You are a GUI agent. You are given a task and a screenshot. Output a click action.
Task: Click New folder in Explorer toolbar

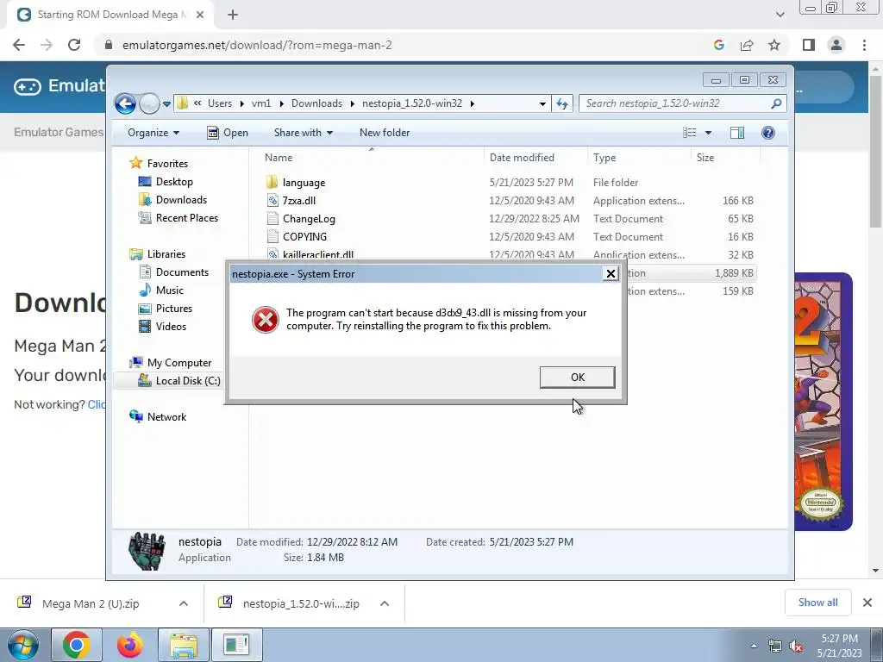point(385,133)
